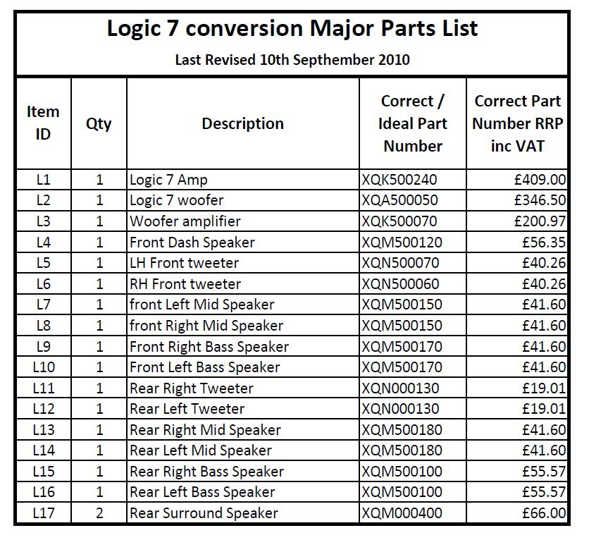589x540 pixels.
Task: Click the Qty column header
Action: point(99,123)
